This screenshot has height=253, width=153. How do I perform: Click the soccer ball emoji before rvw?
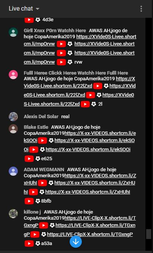click(x=70, y=62)
